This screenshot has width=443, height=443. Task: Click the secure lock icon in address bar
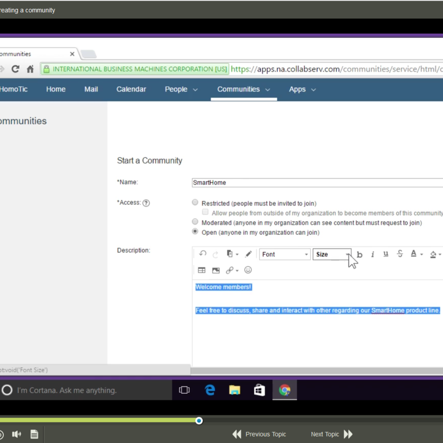(x=47, y=69)
